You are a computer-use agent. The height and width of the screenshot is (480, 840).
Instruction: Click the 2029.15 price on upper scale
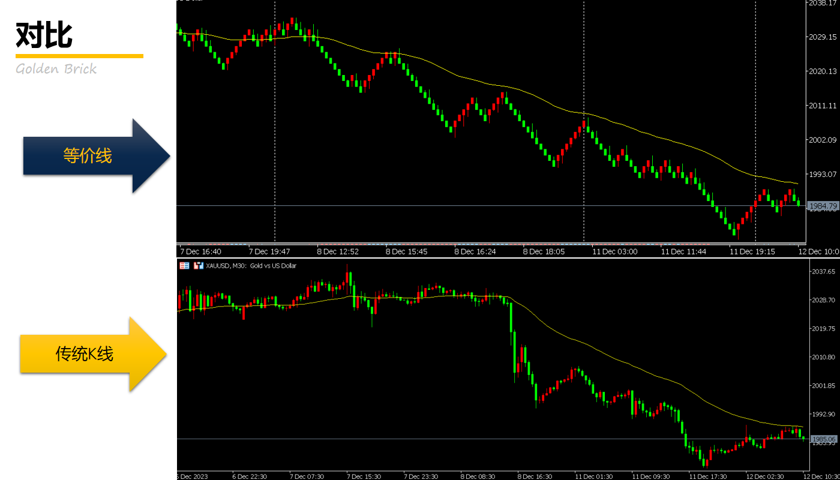pos(823,37)
